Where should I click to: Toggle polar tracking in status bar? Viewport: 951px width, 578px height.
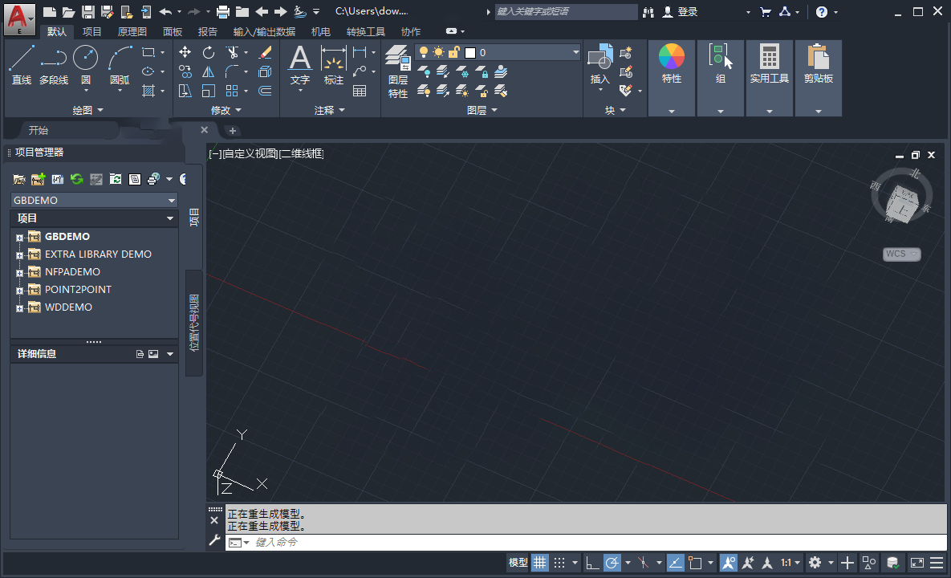(x=612, y=563)
